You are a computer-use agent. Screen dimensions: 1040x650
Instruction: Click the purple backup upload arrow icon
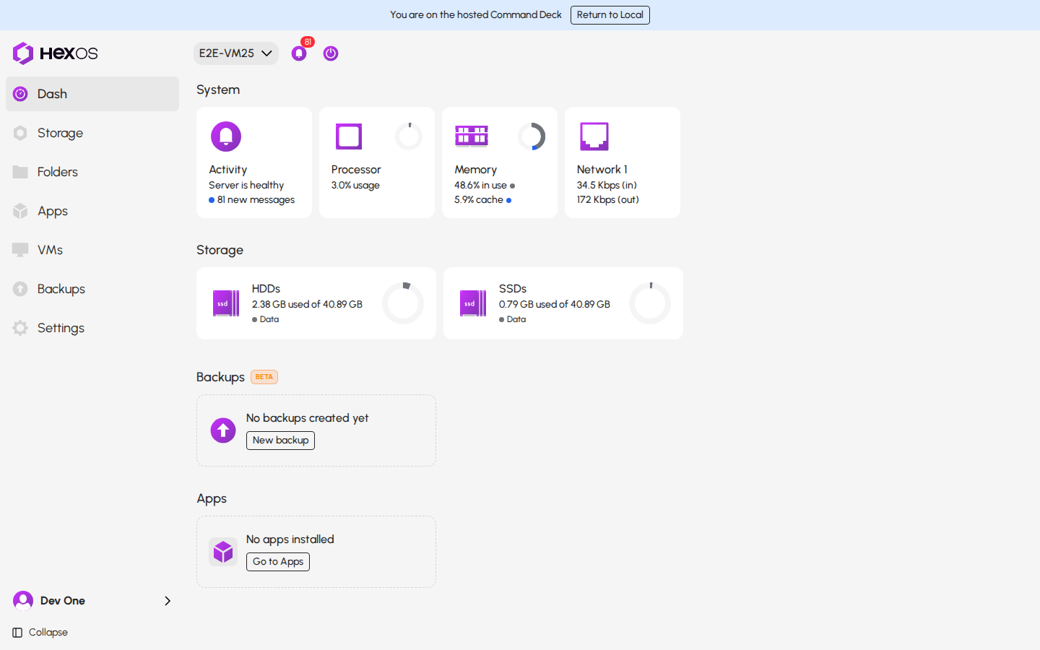[223, 430]
